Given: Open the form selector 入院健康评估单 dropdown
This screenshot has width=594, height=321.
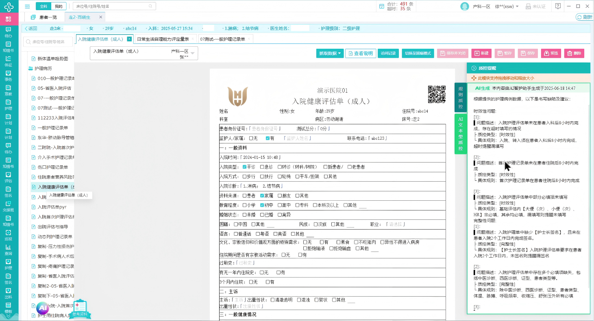Looking at the screenshot, I should 144,53.
